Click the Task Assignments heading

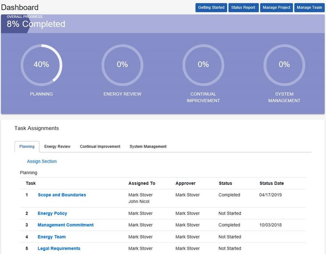click(37, 128)
